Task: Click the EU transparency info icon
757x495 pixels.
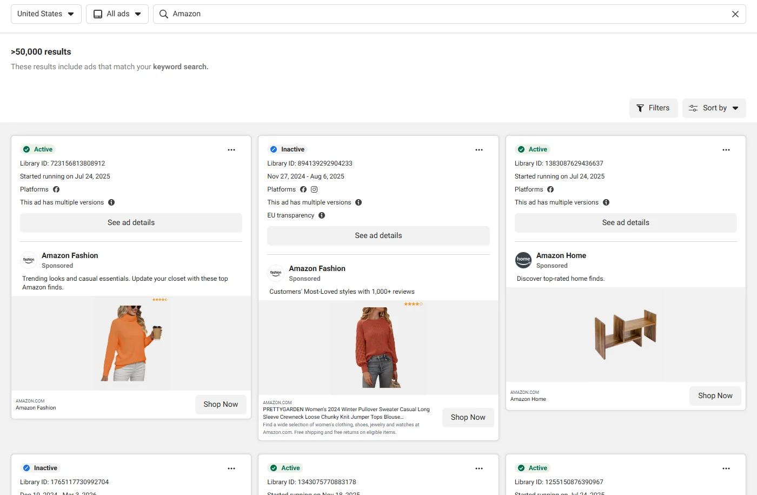Action: click(x=322, y=215)
